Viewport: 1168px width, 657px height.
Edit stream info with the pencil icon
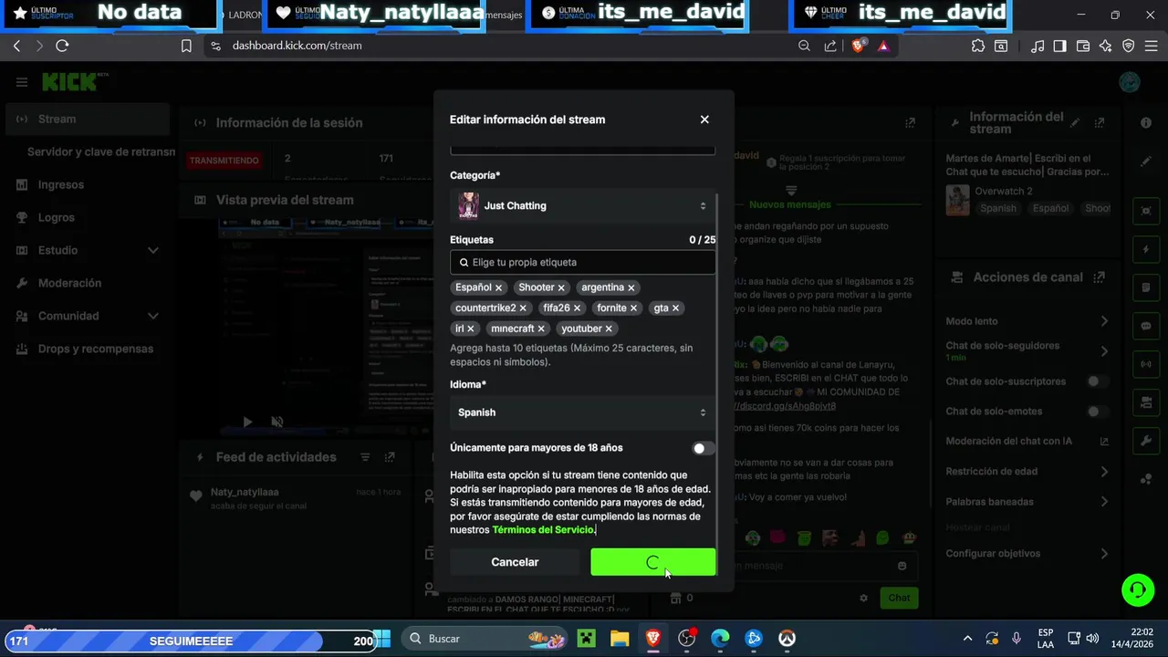coord(1076,123)
